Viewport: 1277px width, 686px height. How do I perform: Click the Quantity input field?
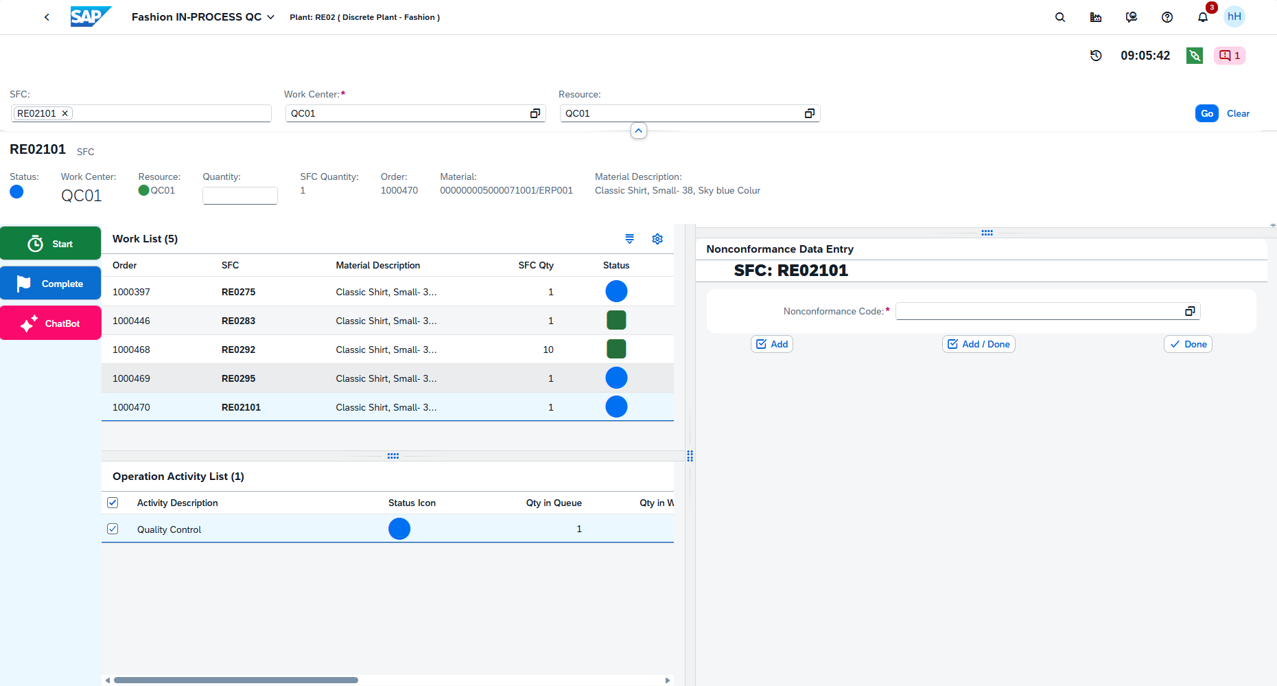(239, 196)
